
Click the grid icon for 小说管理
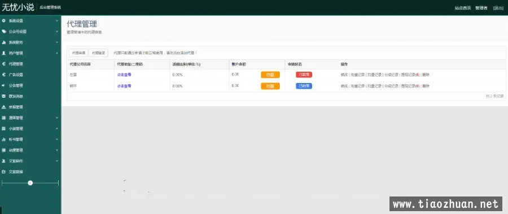tap(4, 129)
